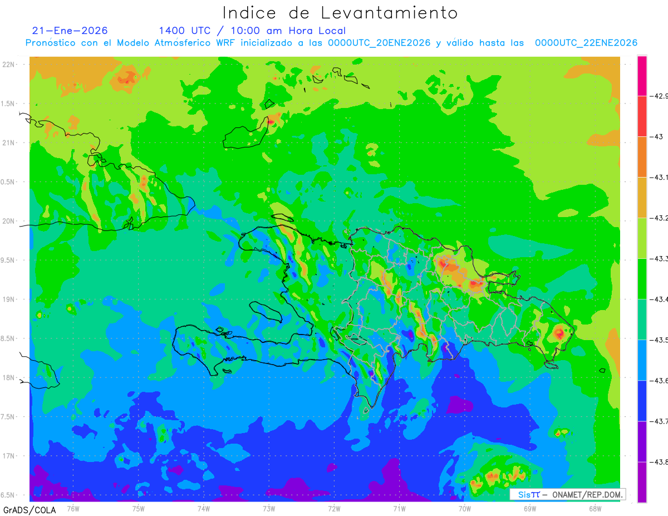Click the colorbar value "-43.8"
Viewport: 668px width, 516px height.
(660, 462)
